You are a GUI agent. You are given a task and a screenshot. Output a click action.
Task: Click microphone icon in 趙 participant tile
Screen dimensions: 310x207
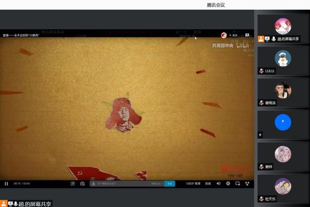pyautogui.click(x=273, y=39)
